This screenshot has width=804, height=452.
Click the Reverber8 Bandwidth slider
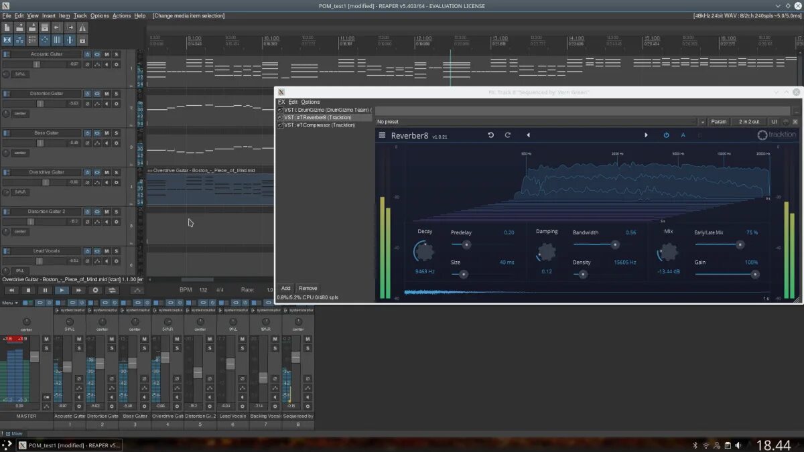pyautogui.click(x=604, y=245)
